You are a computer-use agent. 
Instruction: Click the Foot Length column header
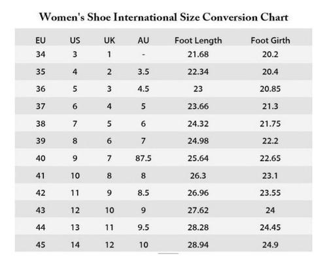tap(198, 40)
